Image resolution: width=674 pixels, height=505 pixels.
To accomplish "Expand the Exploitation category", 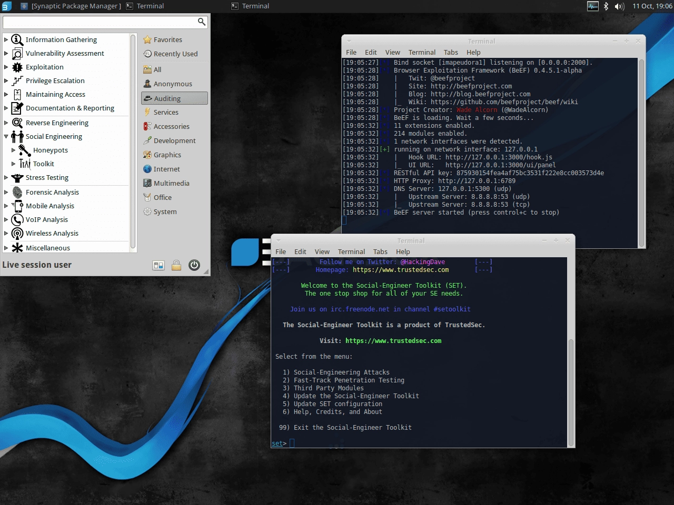I will tap(6, 67).
